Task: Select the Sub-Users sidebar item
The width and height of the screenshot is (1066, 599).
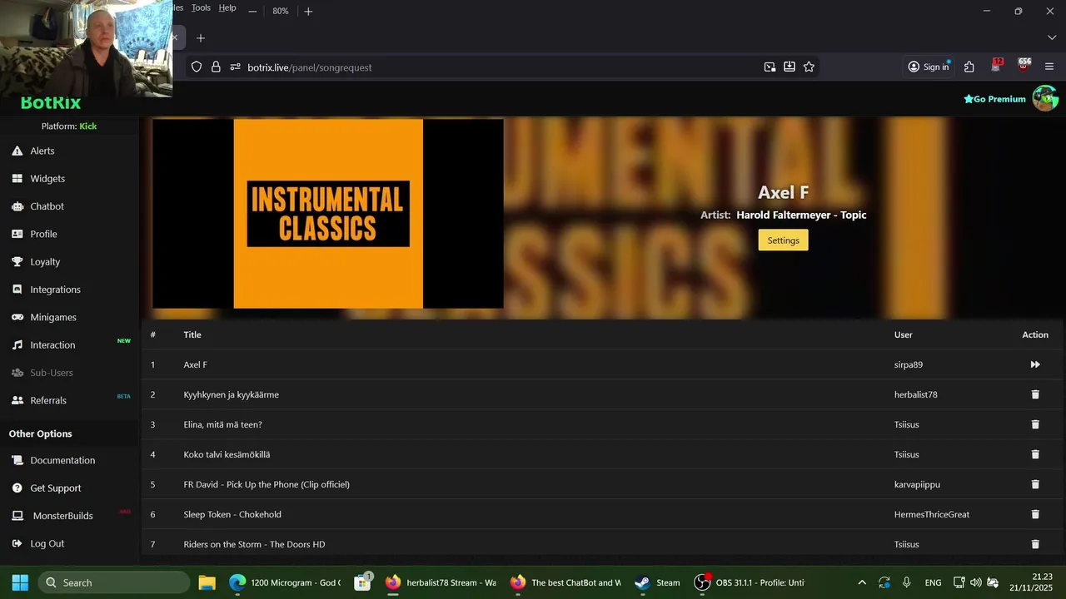Action: click(52, 373)
